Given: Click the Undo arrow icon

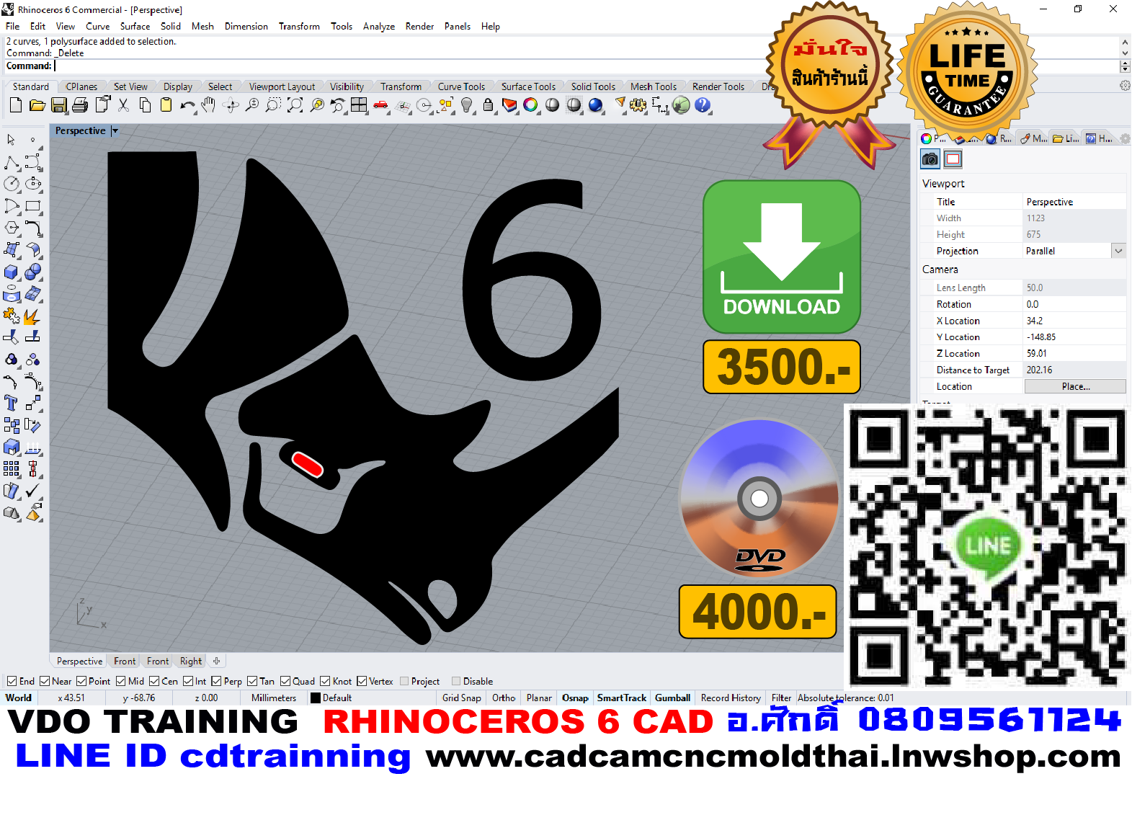Looking at the screenshot, I should [x=187, y=105].
